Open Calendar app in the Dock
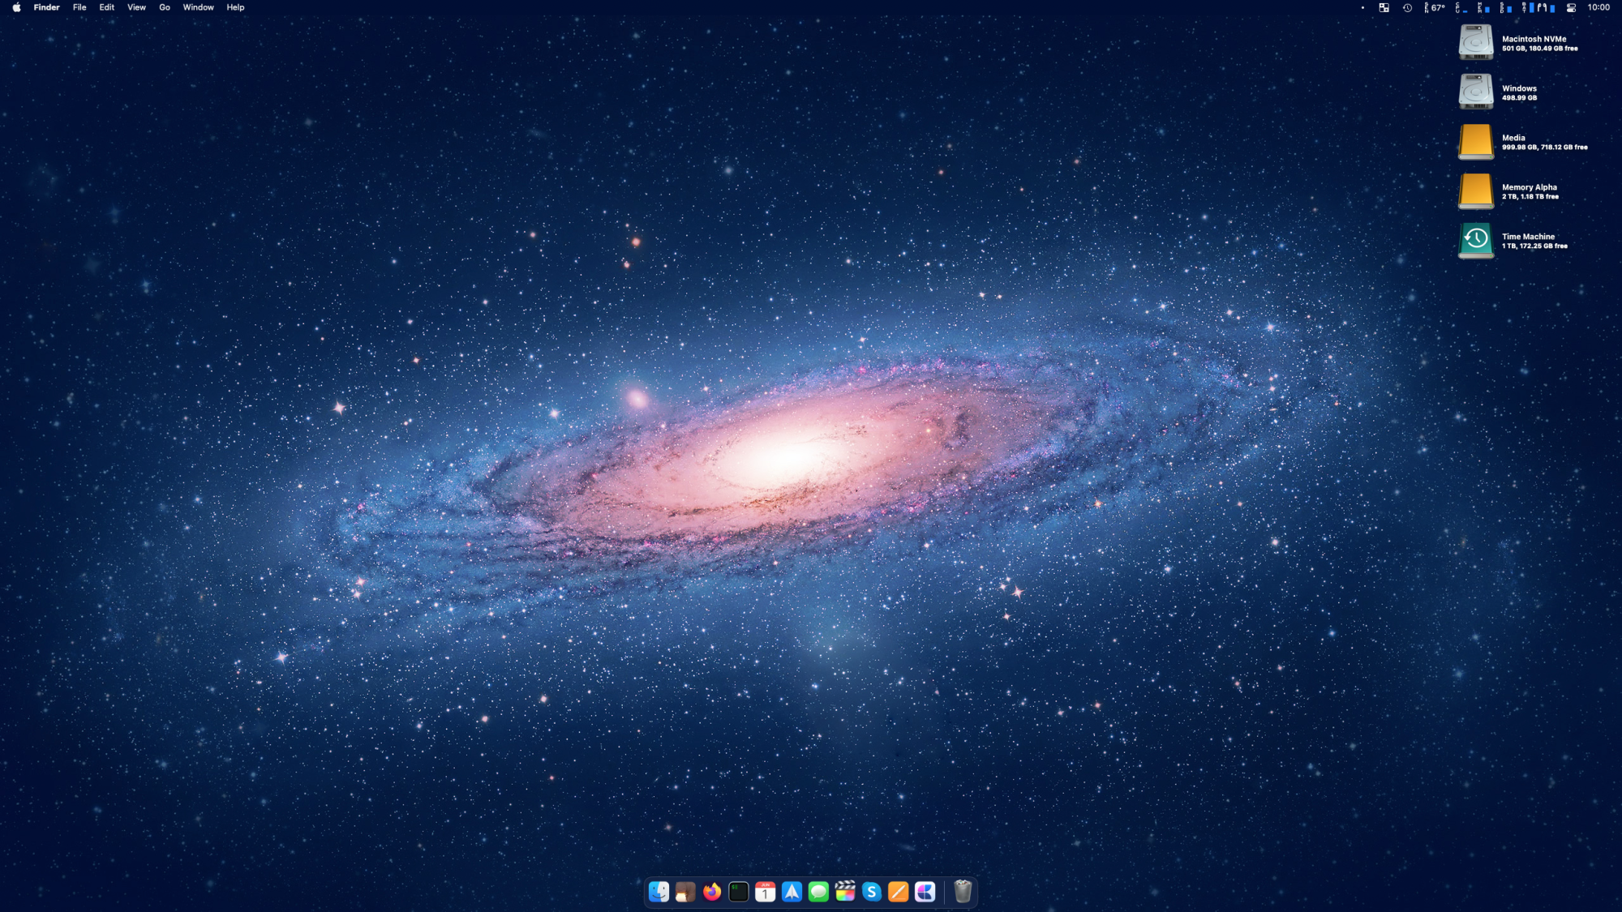This screenshot has width=1622, height=912. [765, 892]
